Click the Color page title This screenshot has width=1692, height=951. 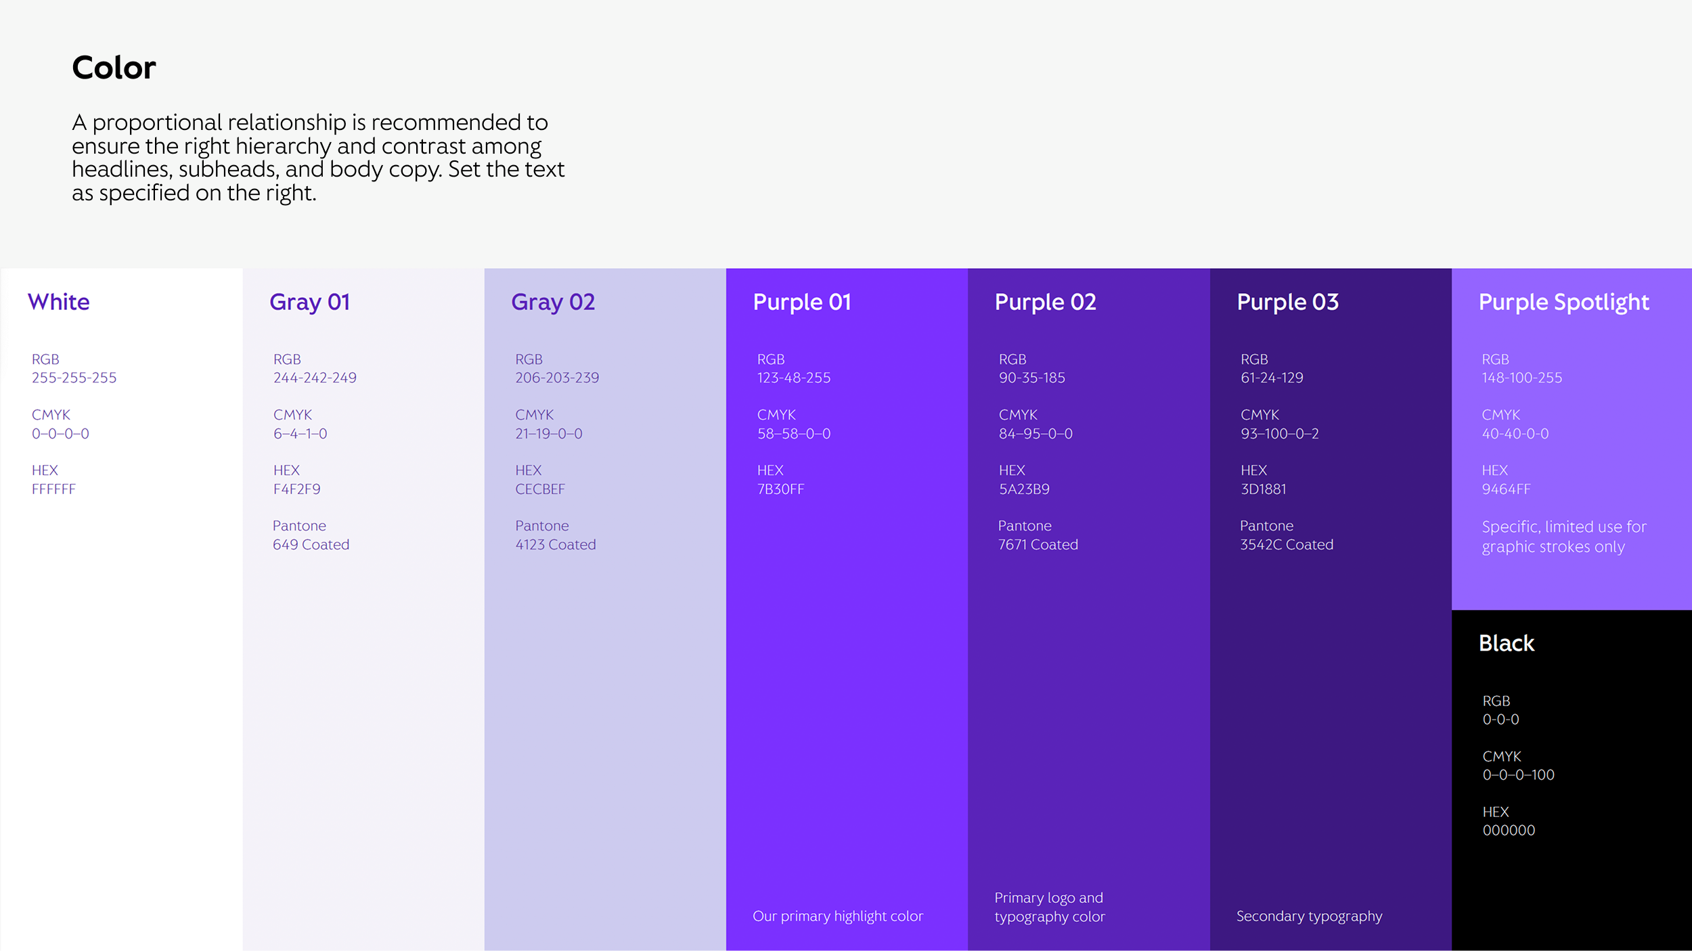coord(114,68)
